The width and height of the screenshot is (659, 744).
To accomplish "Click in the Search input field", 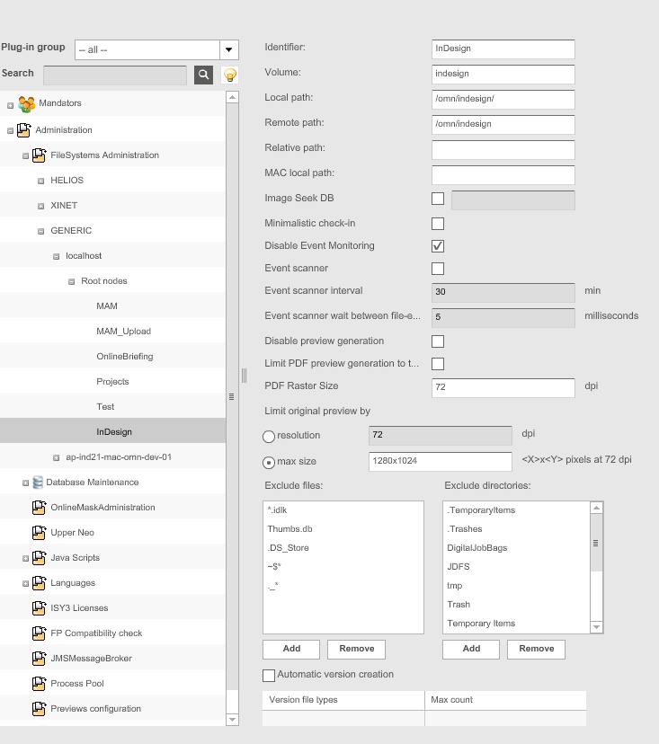I will [x=115, y=75].
